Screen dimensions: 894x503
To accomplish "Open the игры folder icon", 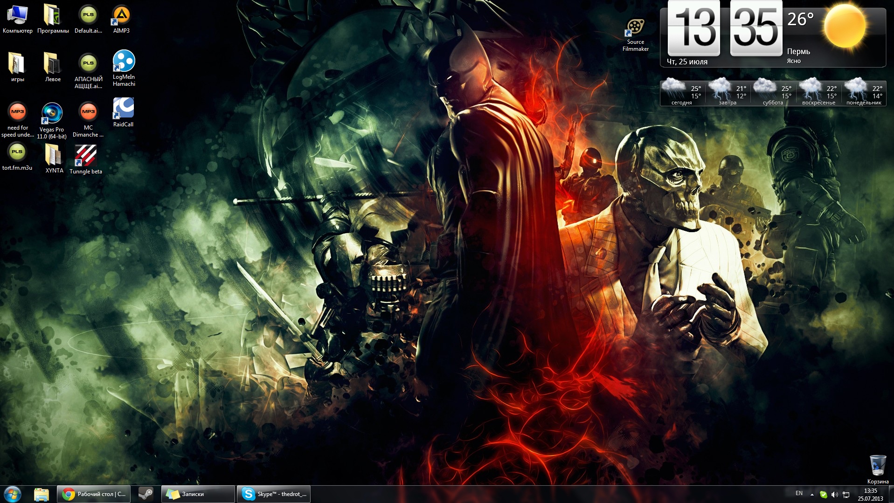I will [x=18, y=67].
